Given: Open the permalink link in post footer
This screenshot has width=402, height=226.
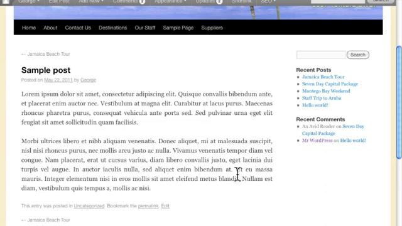Looking at the screenshot, I should (148, 206).
